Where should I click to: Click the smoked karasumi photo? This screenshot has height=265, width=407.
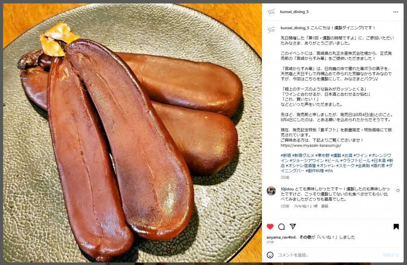(132, 133)
